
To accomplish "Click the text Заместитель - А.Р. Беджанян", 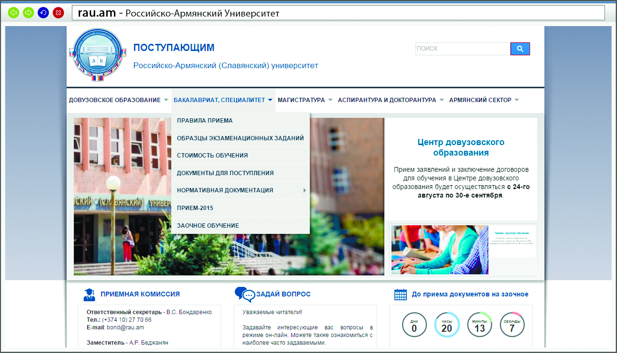I will (128, 343).
